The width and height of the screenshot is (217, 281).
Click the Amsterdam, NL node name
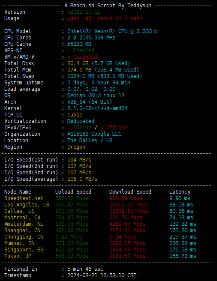click(x=24, y=224)
